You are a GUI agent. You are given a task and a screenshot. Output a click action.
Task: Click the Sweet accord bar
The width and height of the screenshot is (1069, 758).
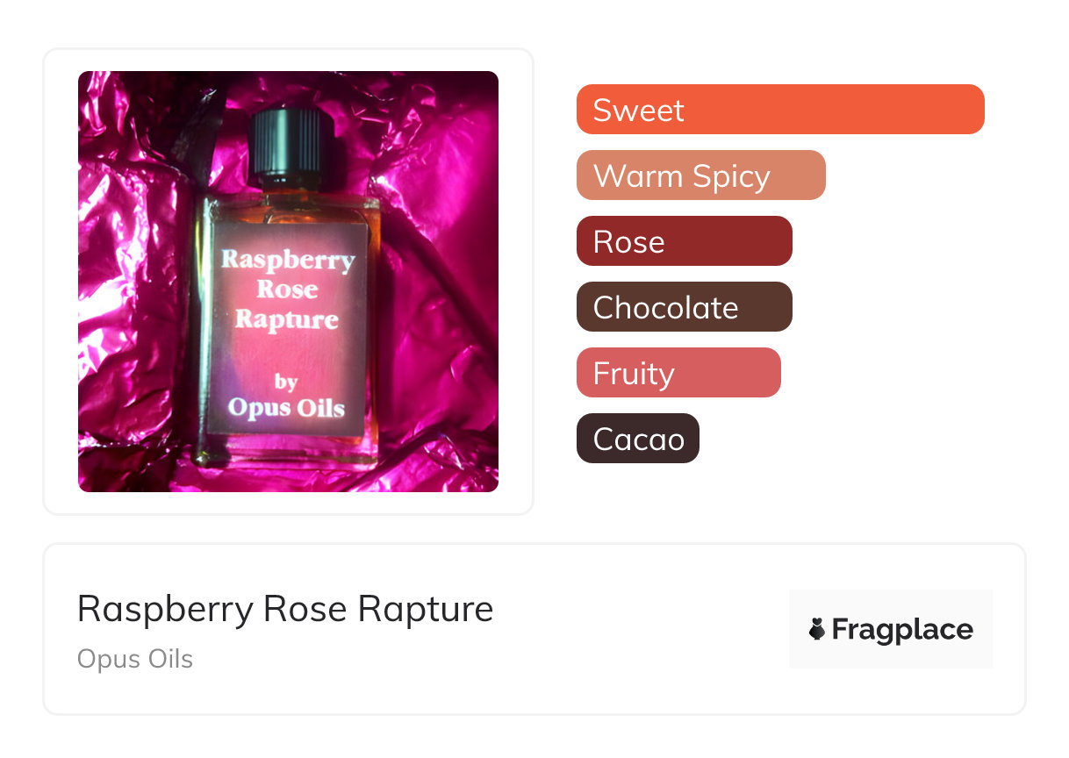[780, 110]
